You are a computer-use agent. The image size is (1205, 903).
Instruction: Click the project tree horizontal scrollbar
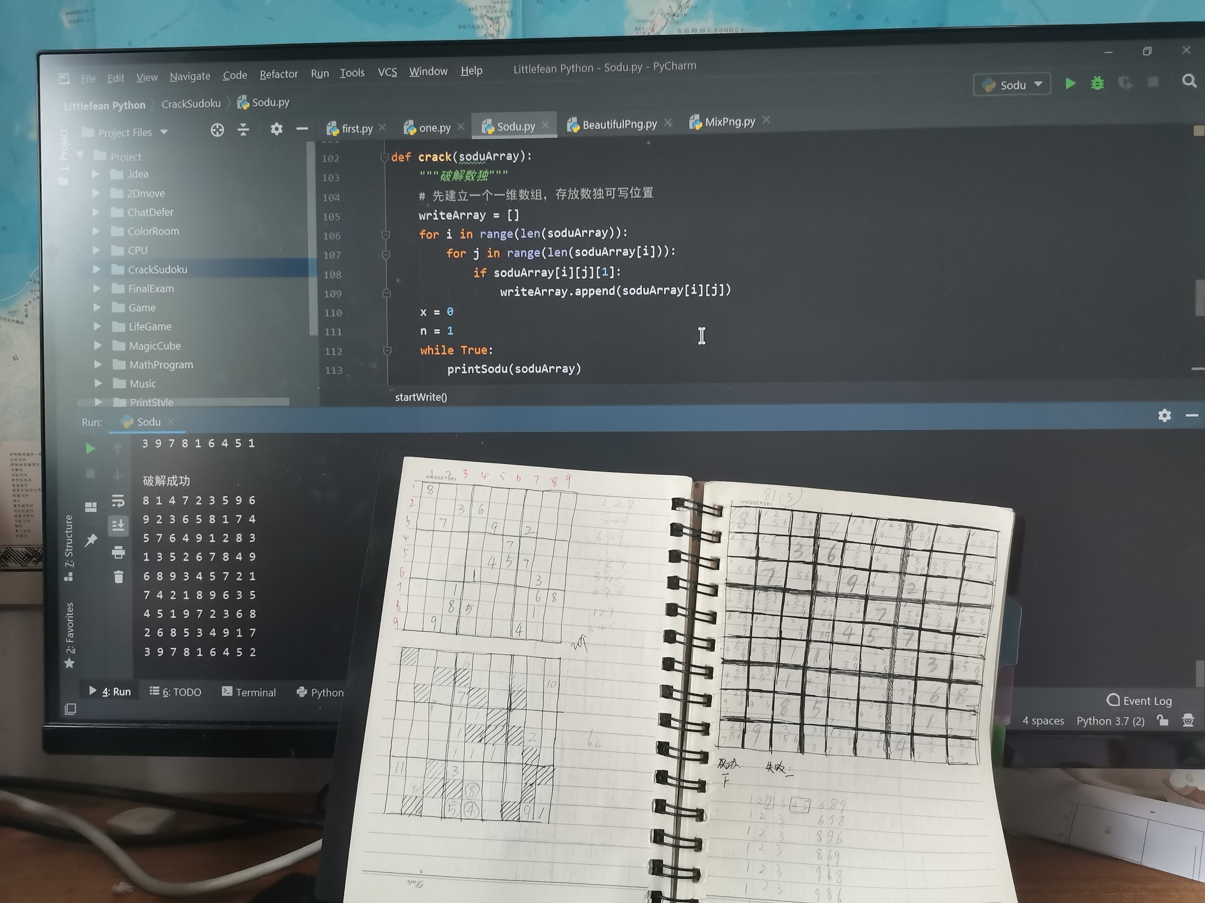click(x=183, y=402)
